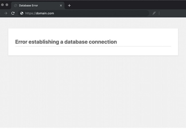Click the tab favicon for Database Error

[x=15, y=5]
